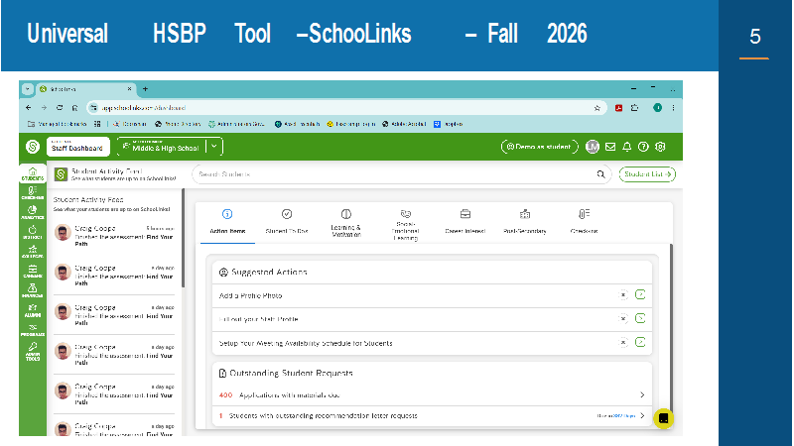Open Craig Cooper's activity from 5 hours ago
Screen dimensions: 794x446
114,236
